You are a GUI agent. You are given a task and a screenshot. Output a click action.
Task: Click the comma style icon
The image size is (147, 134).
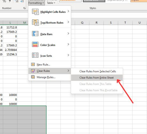10,1
